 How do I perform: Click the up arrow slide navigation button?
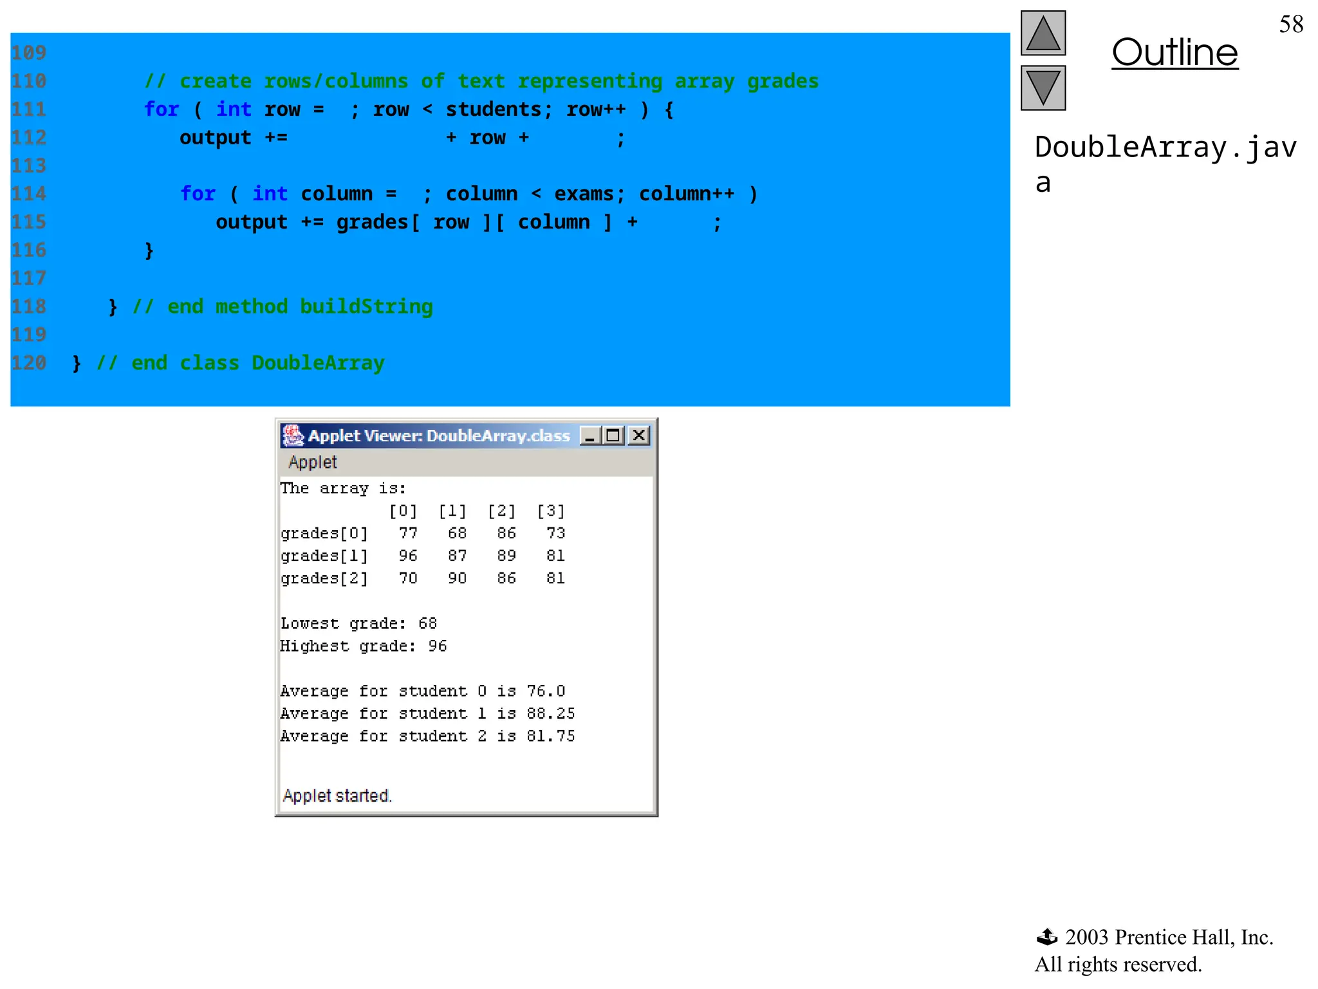[x=1043, y=33]
